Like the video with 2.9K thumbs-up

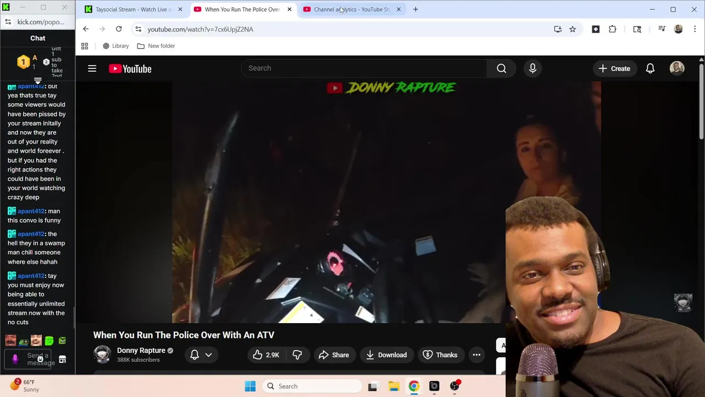coord(267,355)
